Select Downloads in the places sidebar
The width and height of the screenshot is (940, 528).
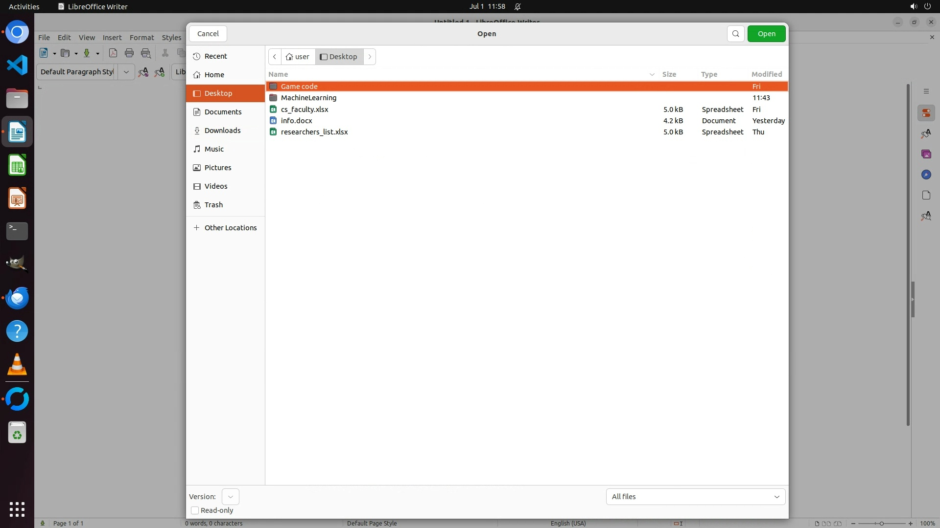pos(222,131)
